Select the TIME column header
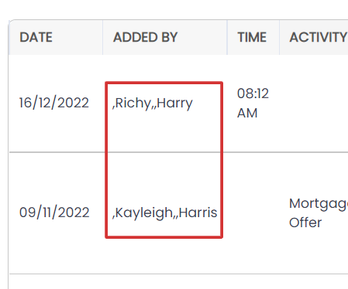Image resolution: width=348 pixels, height=289 pixels. click(252, 37)
